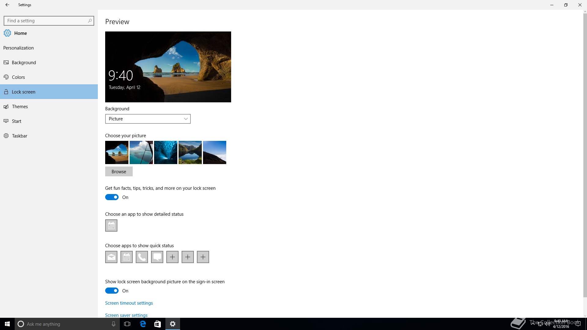
Task: Click the Phone quick status icon
Action: (142, 257)
